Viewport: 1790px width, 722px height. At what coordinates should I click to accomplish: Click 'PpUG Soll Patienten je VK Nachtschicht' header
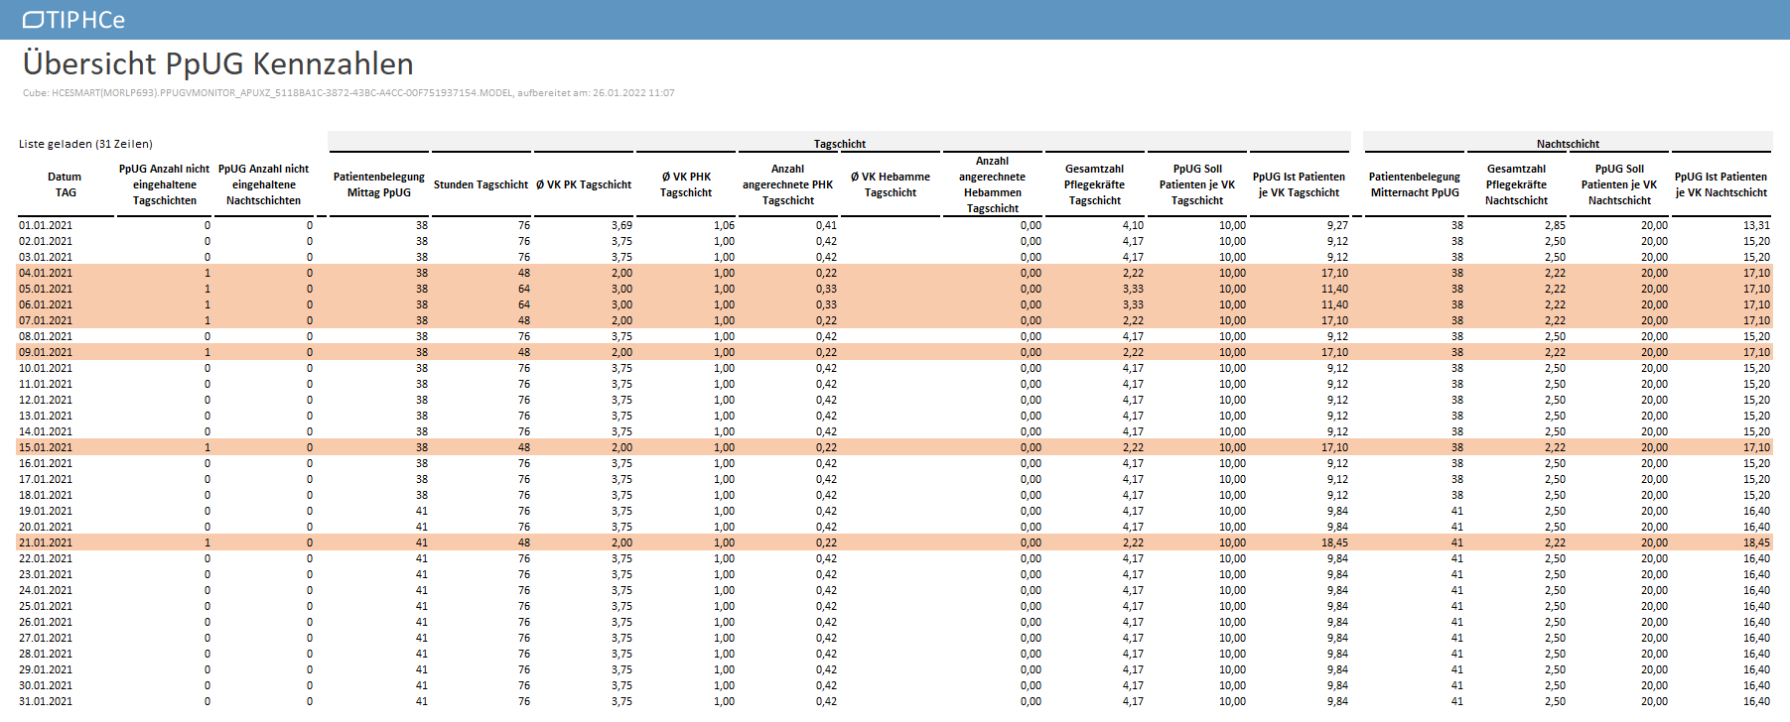click(1619, 184)
